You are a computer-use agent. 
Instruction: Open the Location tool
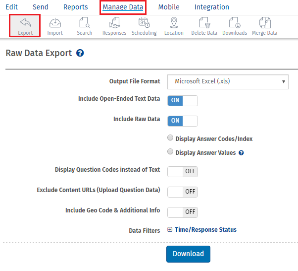174,26
